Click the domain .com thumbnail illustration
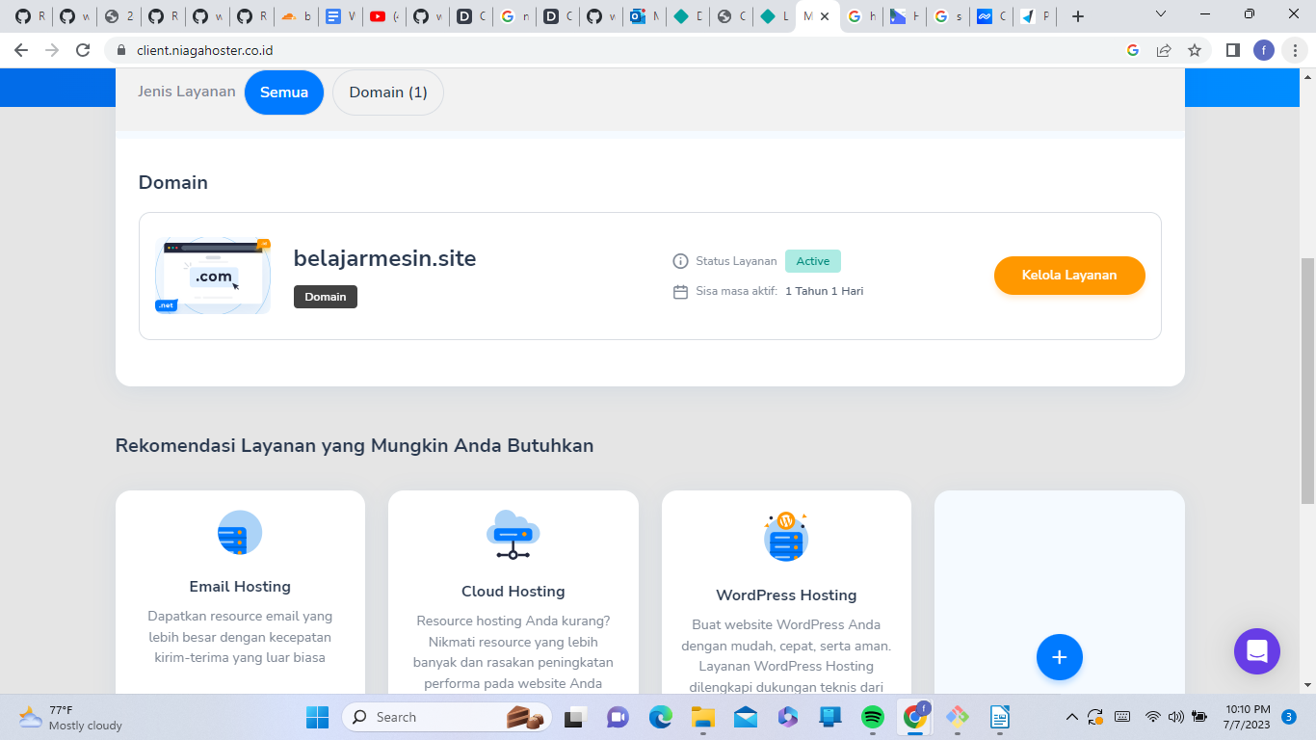Image resolution: width=1316 pixels, height=740 pixels. [213, 276]
